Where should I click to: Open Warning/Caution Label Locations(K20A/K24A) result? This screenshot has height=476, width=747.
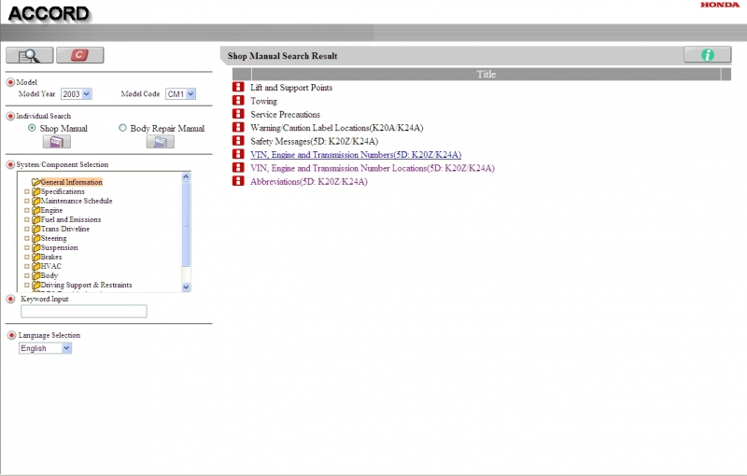pyautogui.click(x=337, y=127)
